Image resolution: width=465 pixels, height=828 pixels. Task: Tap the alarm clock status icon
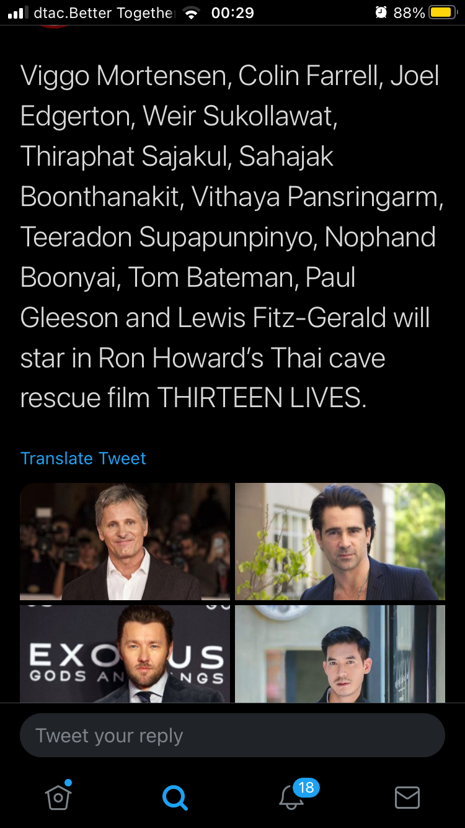[x=381, y=12]
